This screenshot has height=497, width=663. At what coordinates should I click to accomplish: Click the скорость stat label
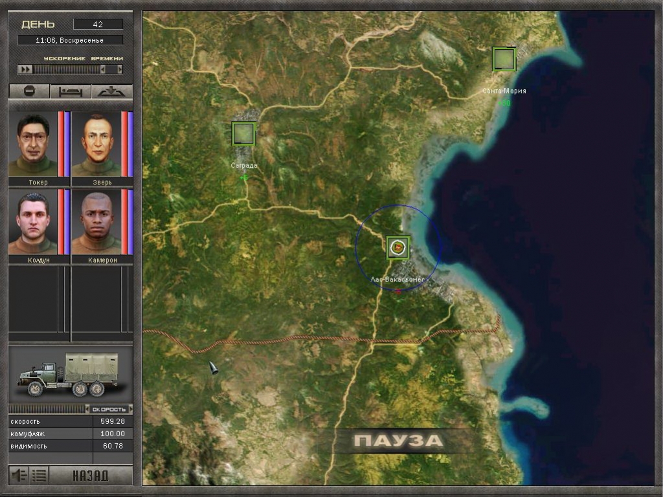coord(25,421)
